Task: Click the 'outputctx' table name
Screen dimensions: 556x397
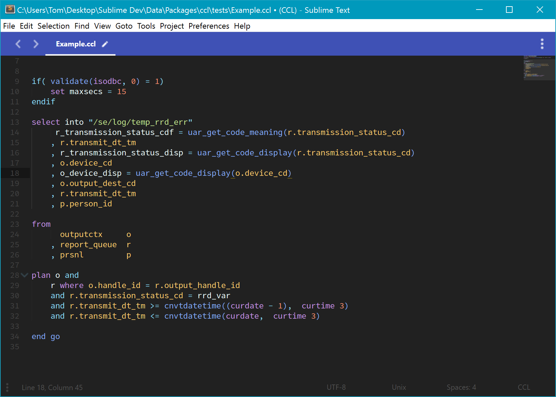Action: (81, 234)
